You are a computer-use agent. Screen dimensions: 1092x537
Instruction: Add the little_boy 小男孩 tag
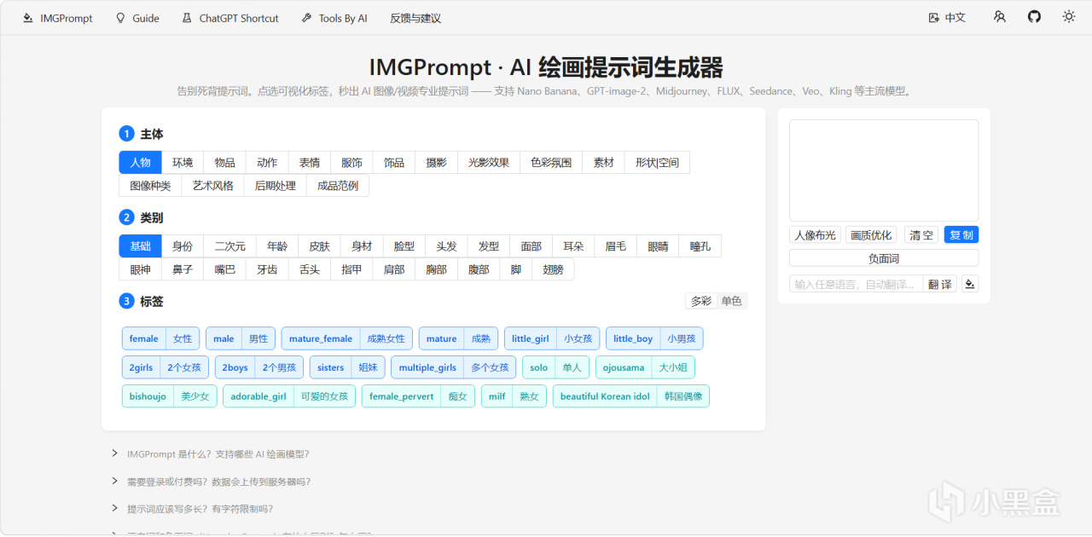pyautogui.click(x=654, y=338)
